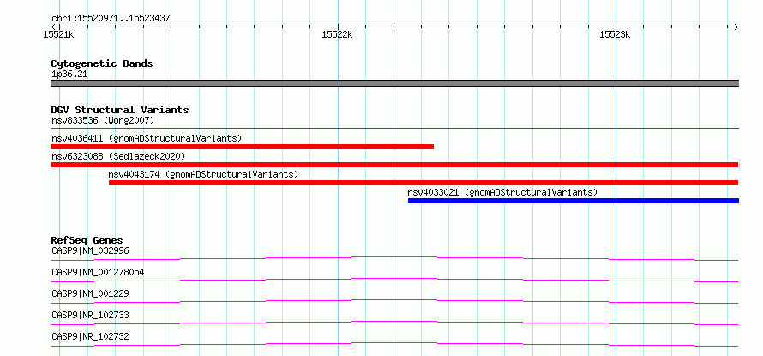Click the 'CASP9|NM_032996' gene label
Image resolution: width=763 pixels, height=356 pixels.
[x=90, y=251]
